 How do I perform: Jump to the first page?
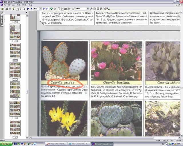(x=28, y=9)
